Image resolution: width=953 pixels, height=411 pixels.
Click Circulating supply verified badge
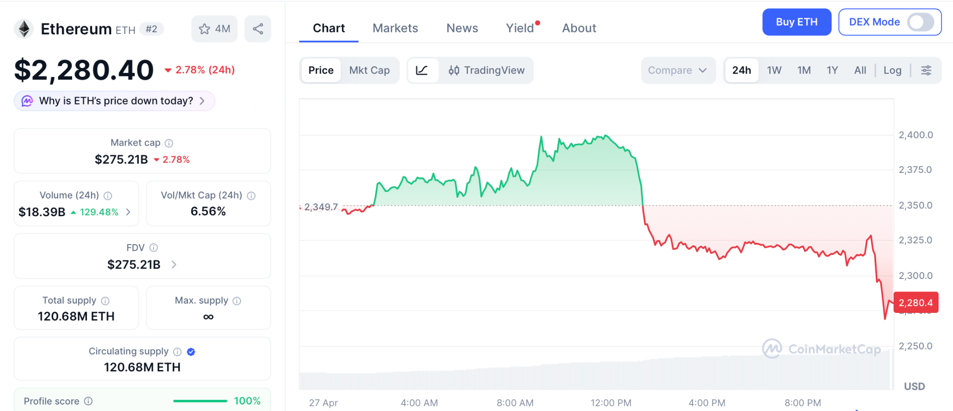coord(191,352)
